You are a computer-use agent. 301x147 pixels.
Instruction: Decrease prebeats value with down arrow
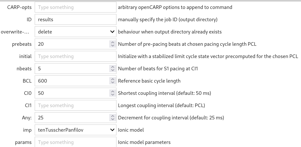point(113,46)
